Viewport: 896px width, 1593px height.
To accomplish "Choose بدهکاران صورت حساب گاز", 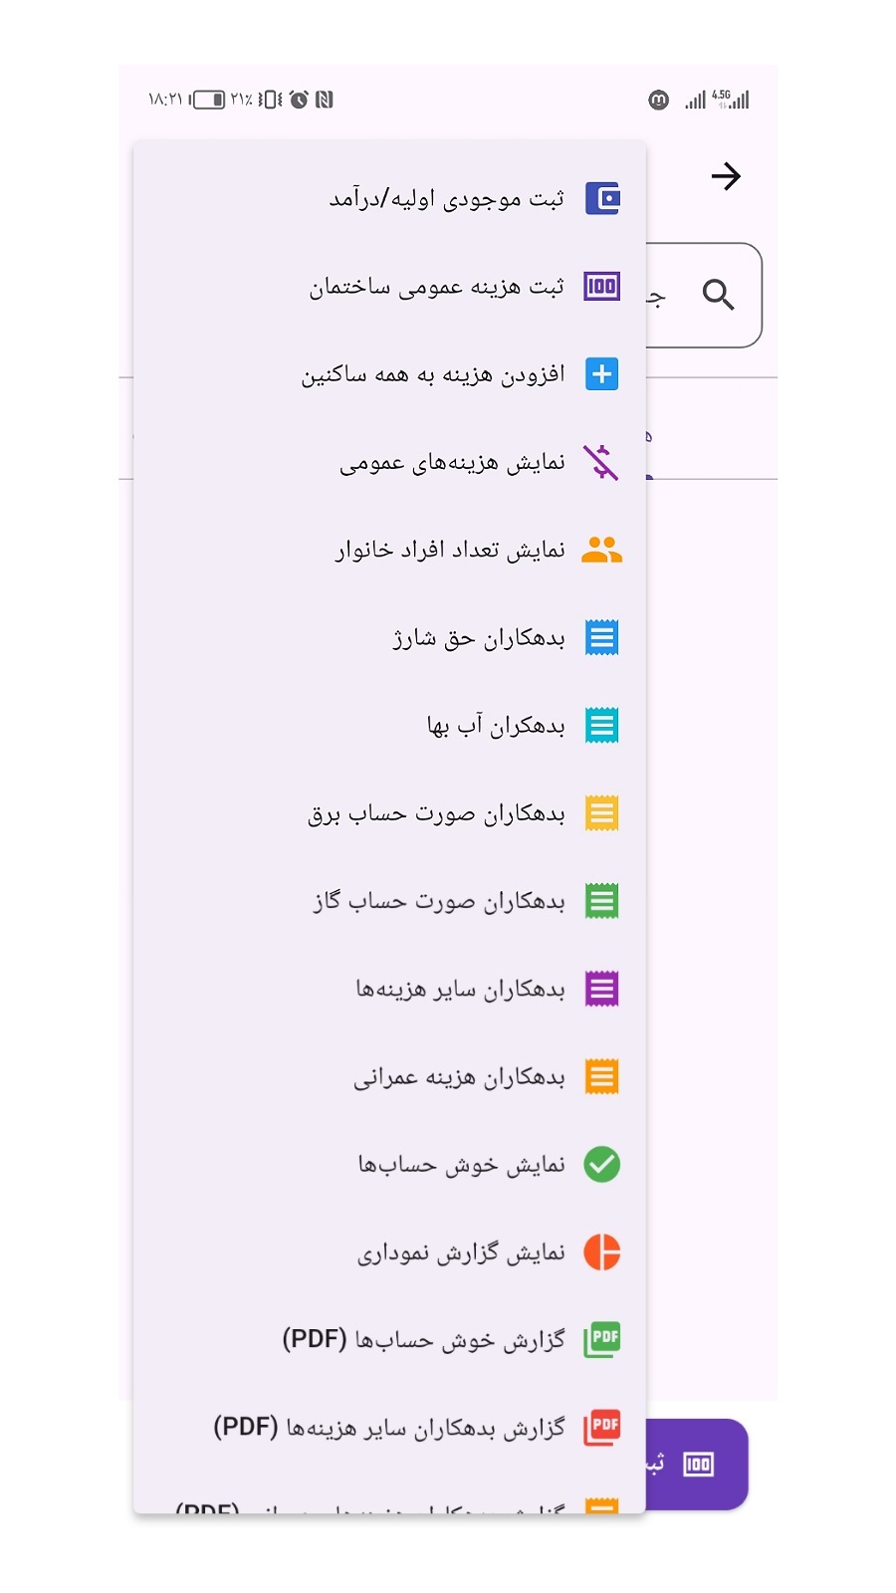I will click(x=438, y=901).
